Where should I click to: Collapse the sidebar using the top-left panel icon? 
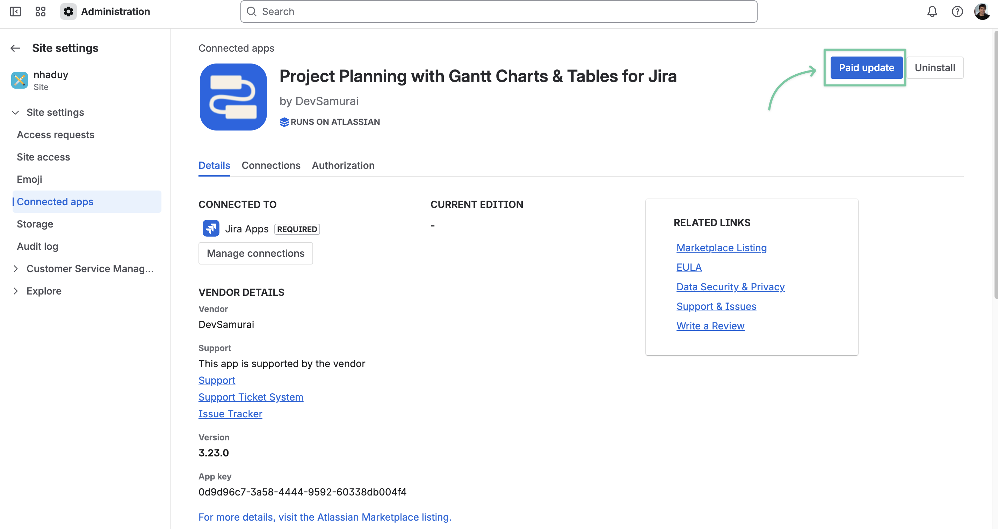point(15,12)
